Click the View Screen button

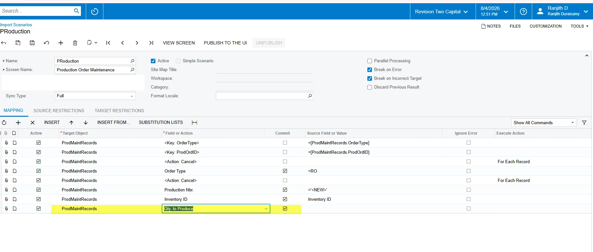tap(179, 43)
